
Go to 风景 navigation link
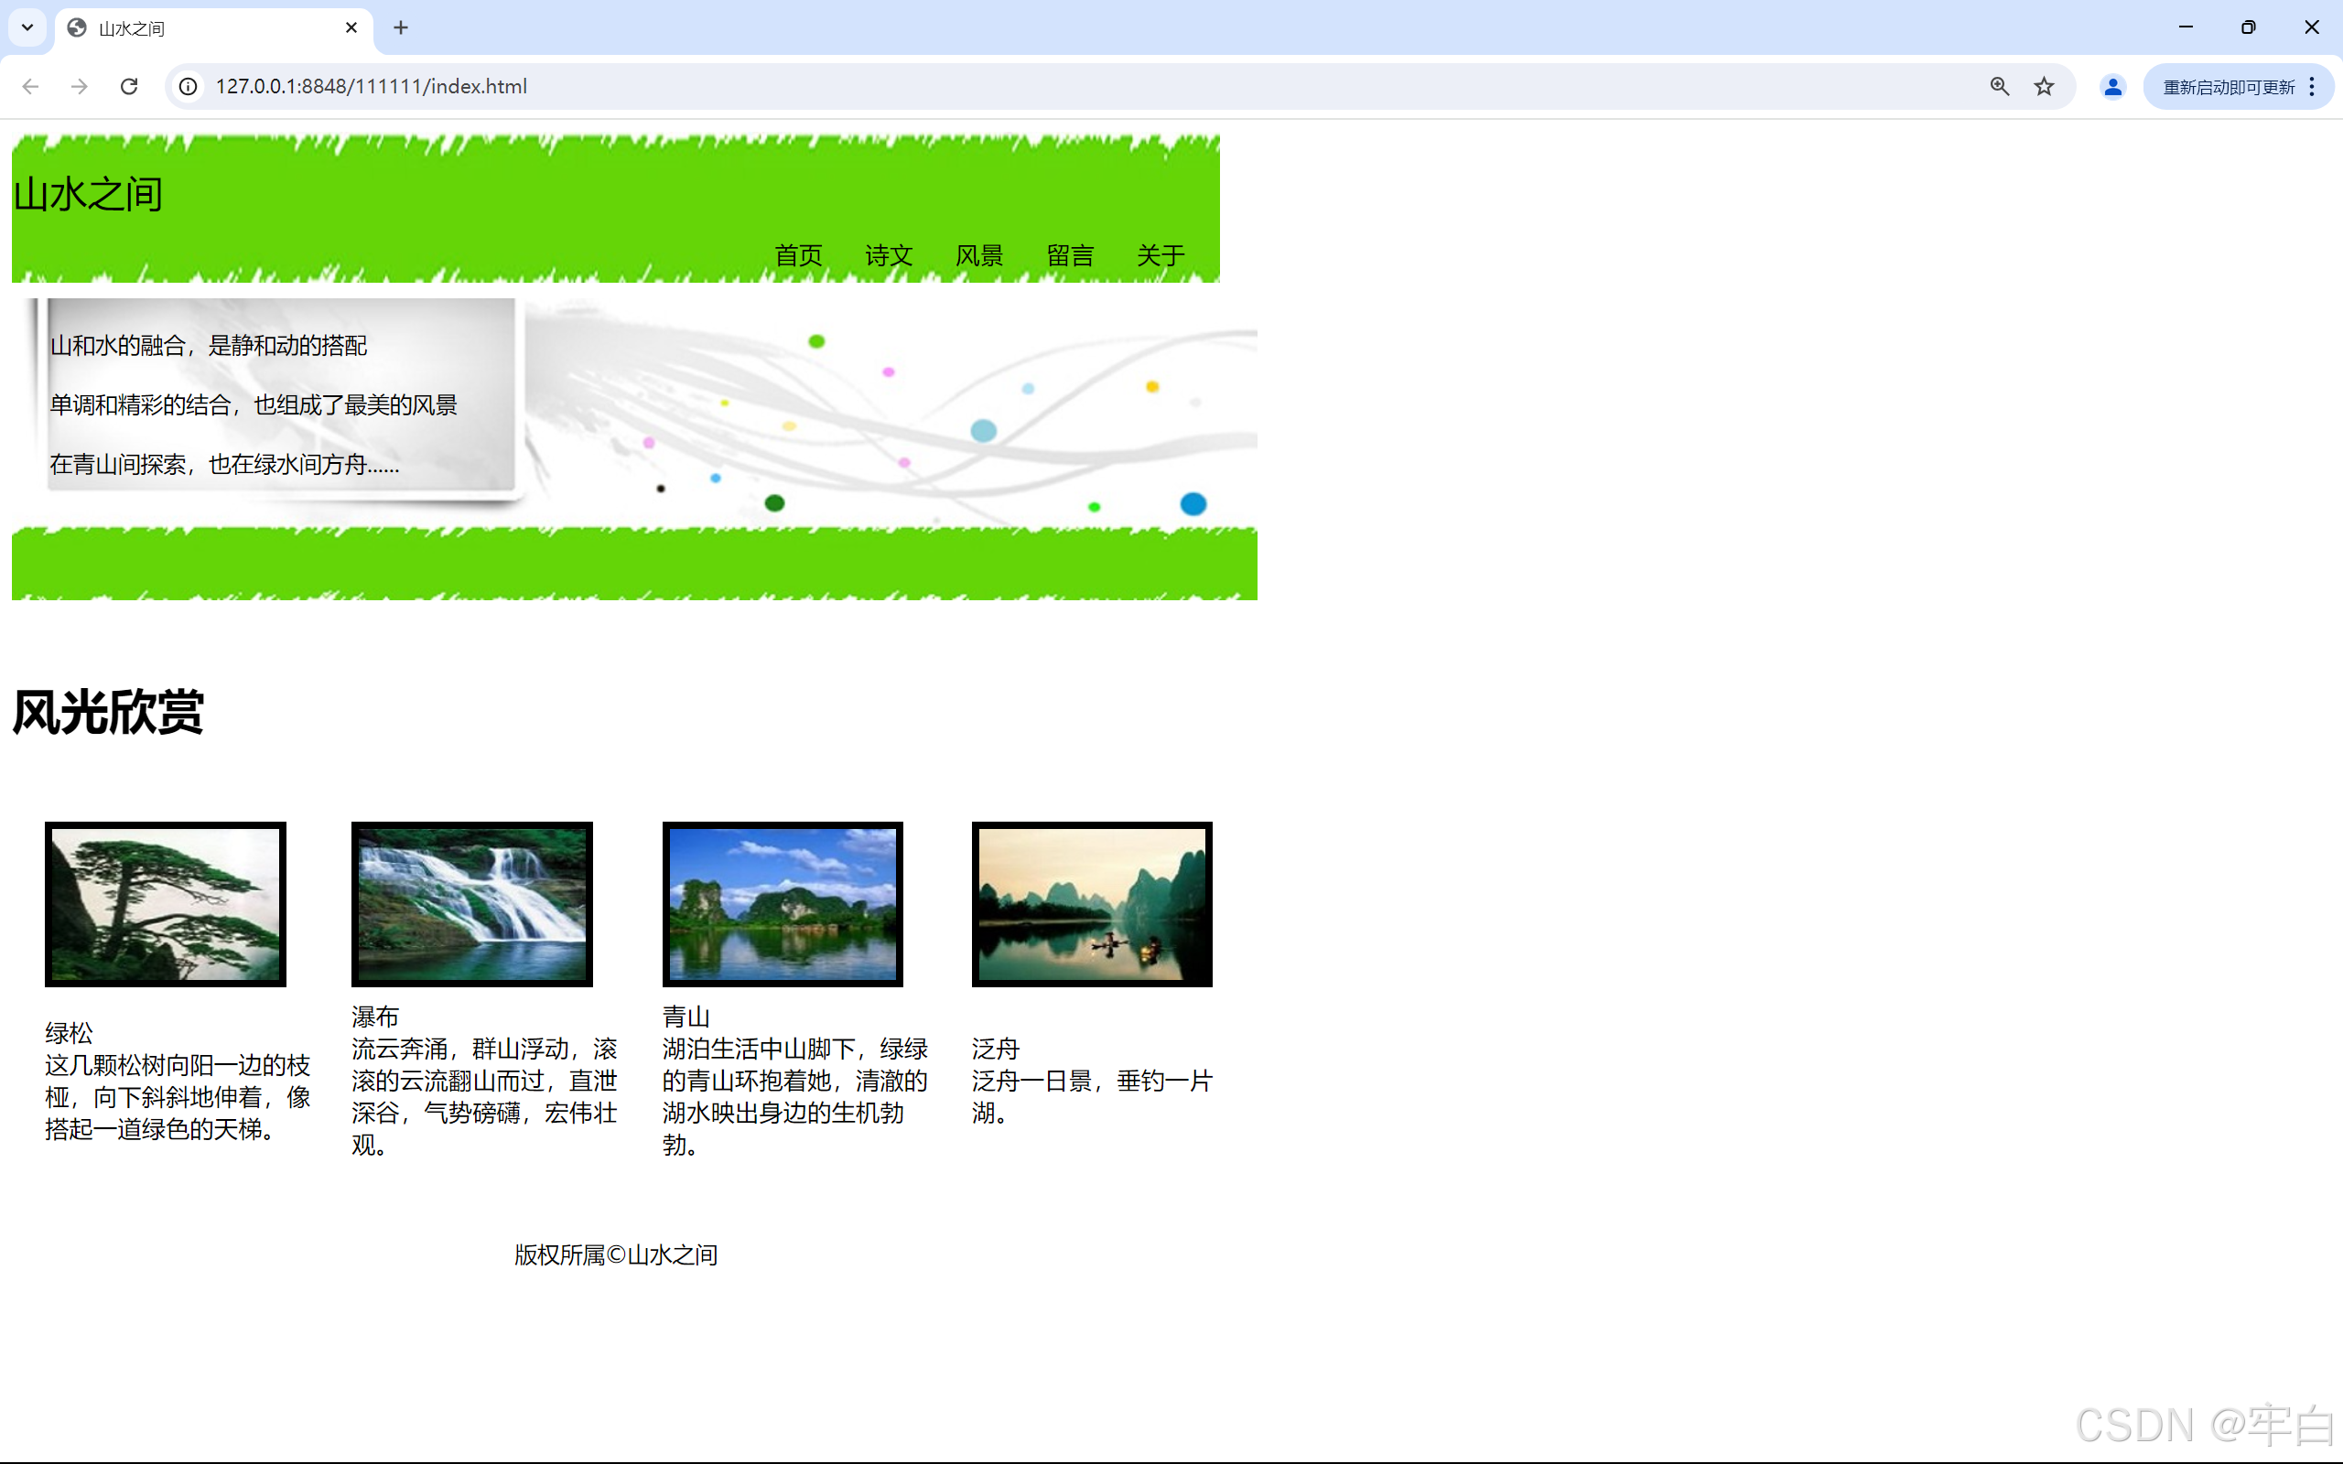[x=978, y=255]
